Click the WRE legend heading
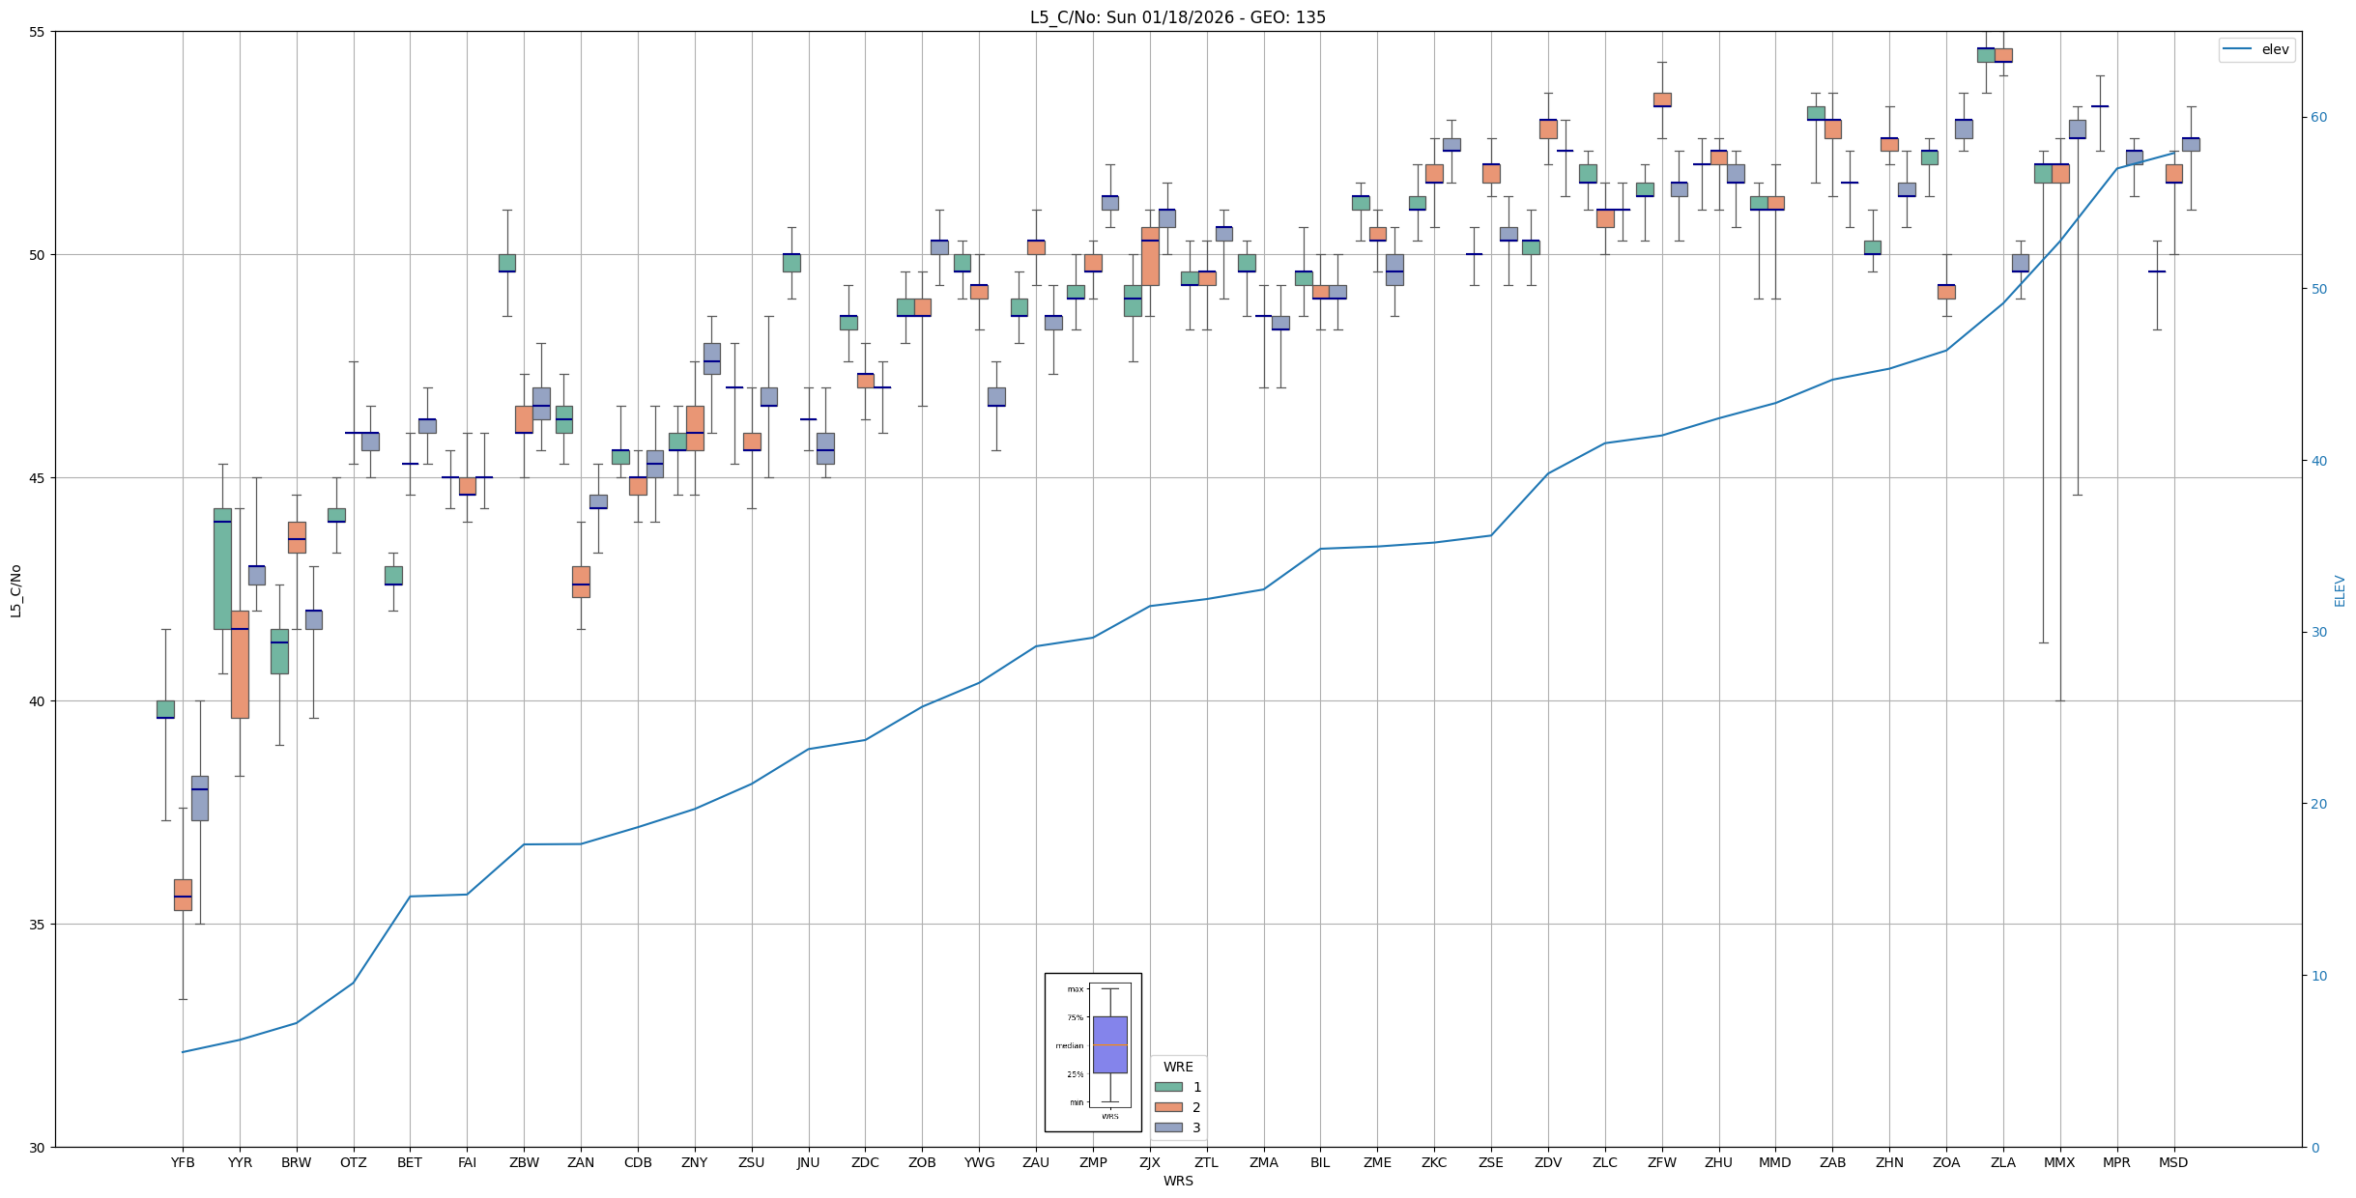The image size is (2356, 1198). click(x=1178, y=1067)
